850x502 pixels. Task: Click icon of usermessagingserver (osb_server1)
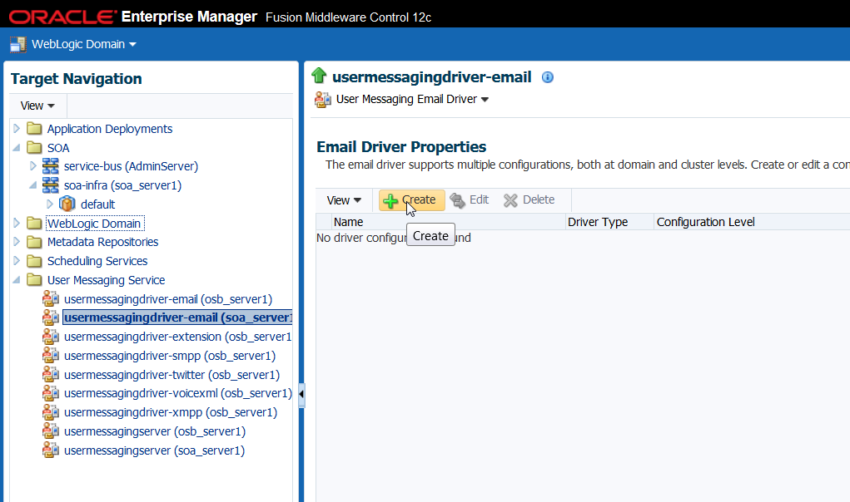[x=51, y=431]
